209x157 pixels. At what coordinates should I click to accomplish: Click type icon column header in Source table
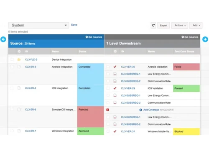pyautogui.click(x=19, y=51)
